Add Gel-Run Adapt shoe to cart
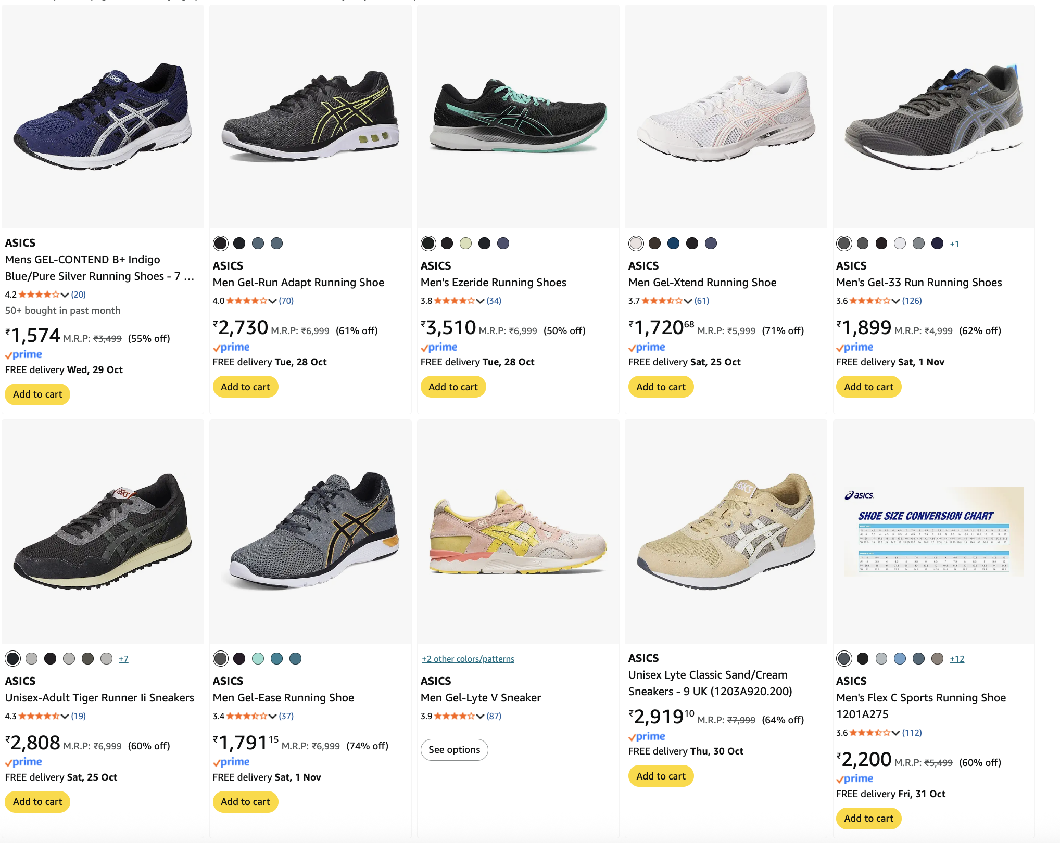 click(245, 387)
